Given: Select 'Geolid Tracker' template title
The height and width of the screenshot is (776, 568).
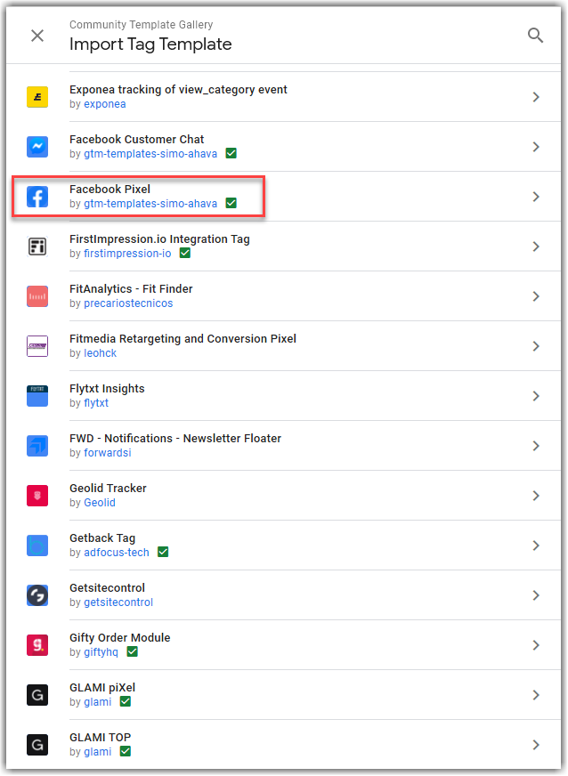Looking at the screenshot, I should (108, 488).
